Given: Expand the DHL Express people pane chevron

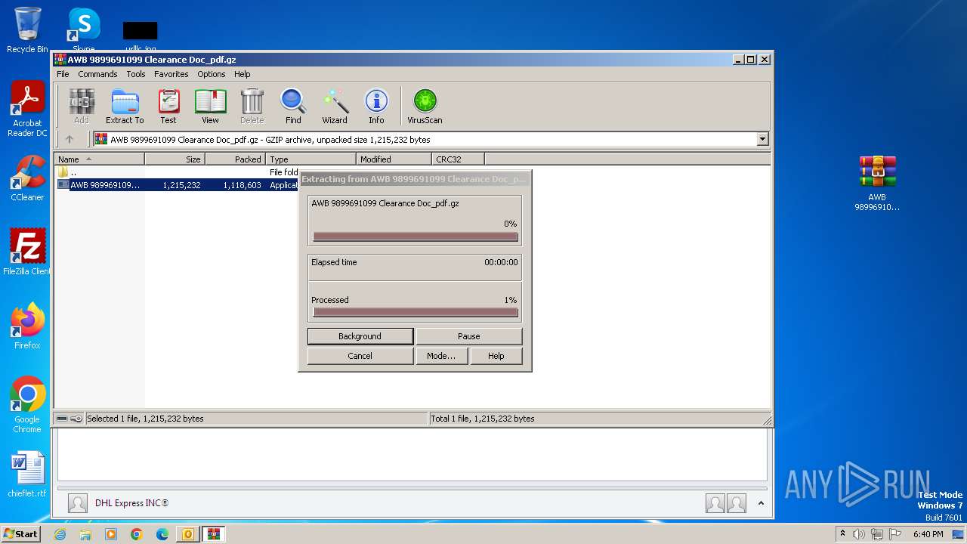Looking at the screenshot, I should [761, 503].
